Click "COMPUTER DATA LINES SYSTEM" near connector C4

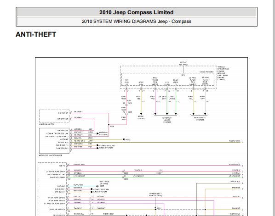coord(101,191)
